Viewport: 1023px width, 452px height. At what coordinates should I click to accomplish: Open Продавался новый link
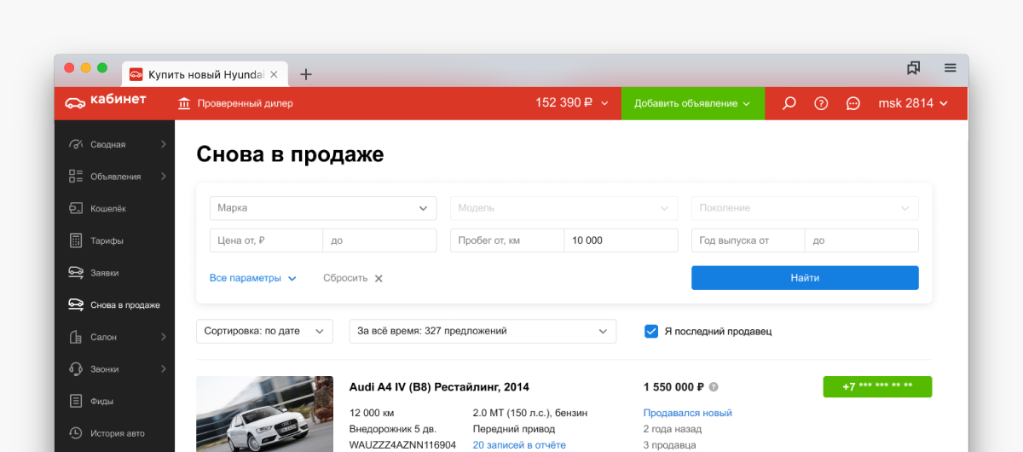(x=687, y=413)
